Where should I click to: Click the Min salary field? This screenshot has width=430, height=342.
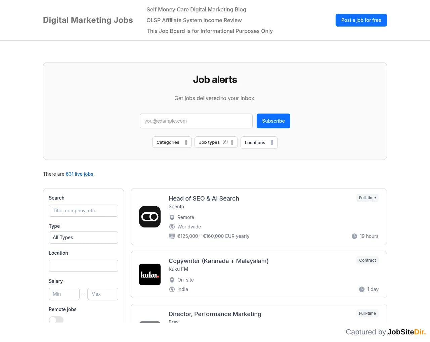coord(64,294)
